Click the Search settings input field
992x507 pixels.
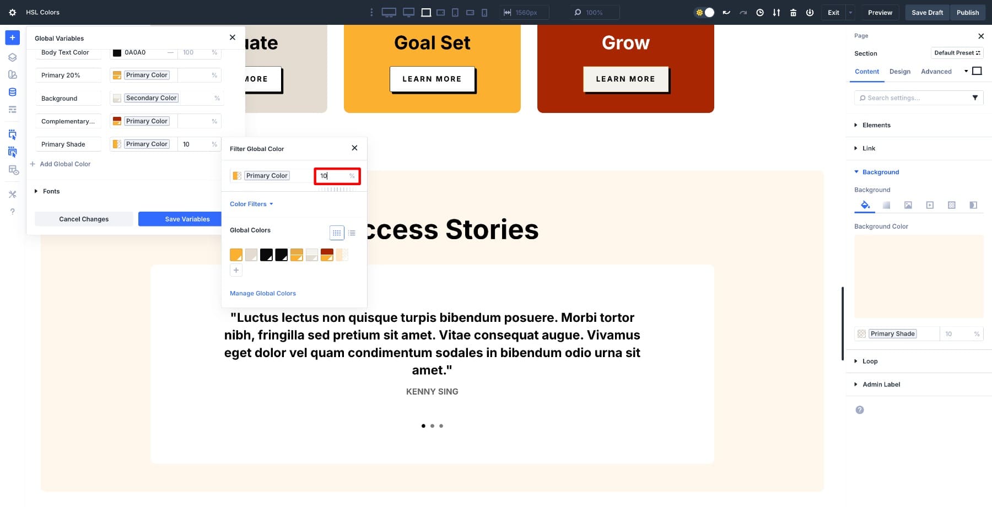coord(914,98)
